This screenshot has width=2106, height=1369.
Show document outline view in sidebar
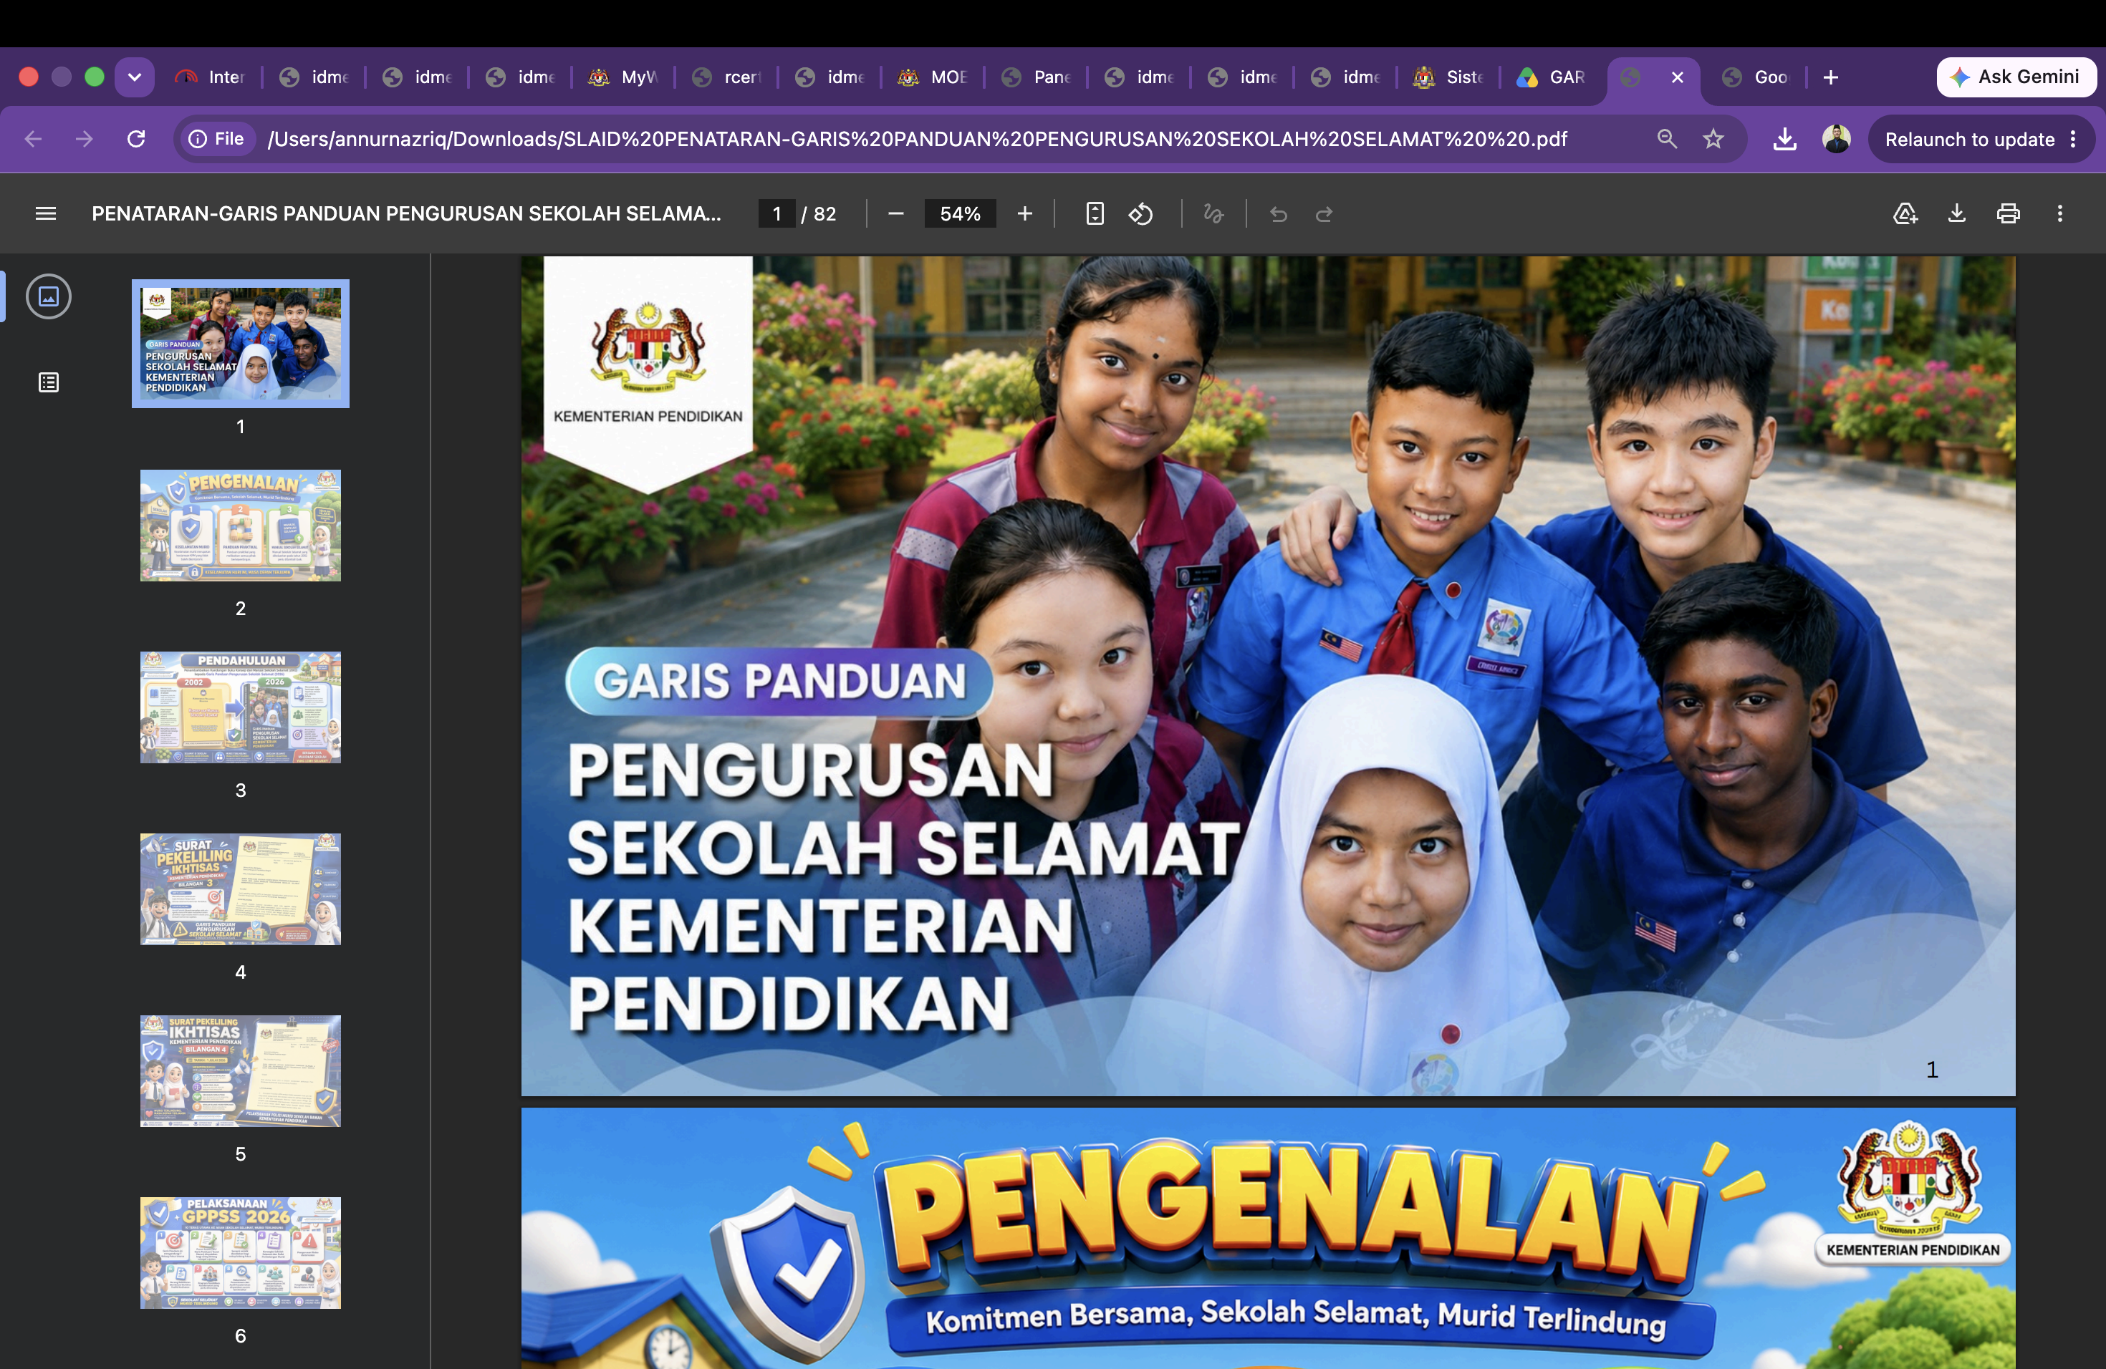coord(49,382)
